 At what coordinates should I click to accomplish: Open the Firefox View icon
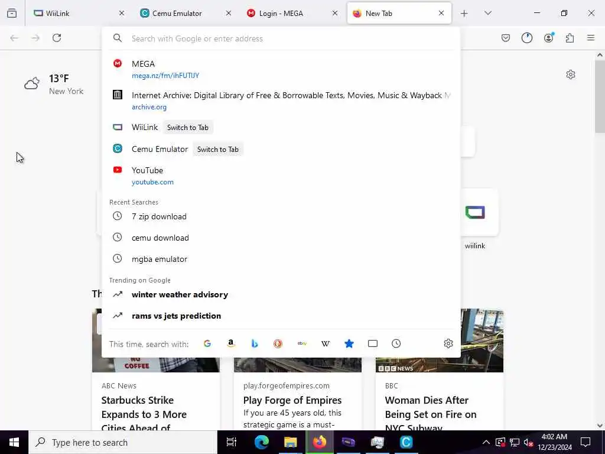tap(12, 13)
